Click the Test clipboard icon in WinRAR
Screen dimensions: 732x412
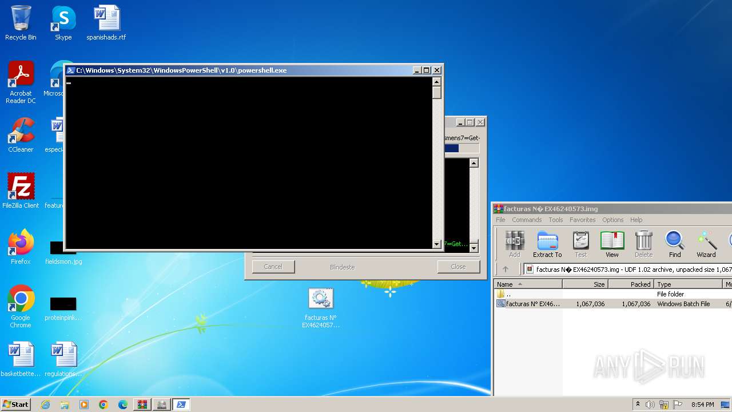pyautogui.click(x=580, y=244)
